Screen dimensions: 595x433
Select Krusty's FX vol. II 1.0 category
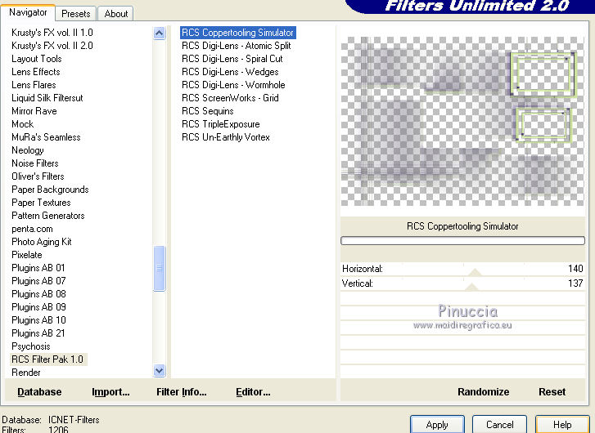point(52,33)
